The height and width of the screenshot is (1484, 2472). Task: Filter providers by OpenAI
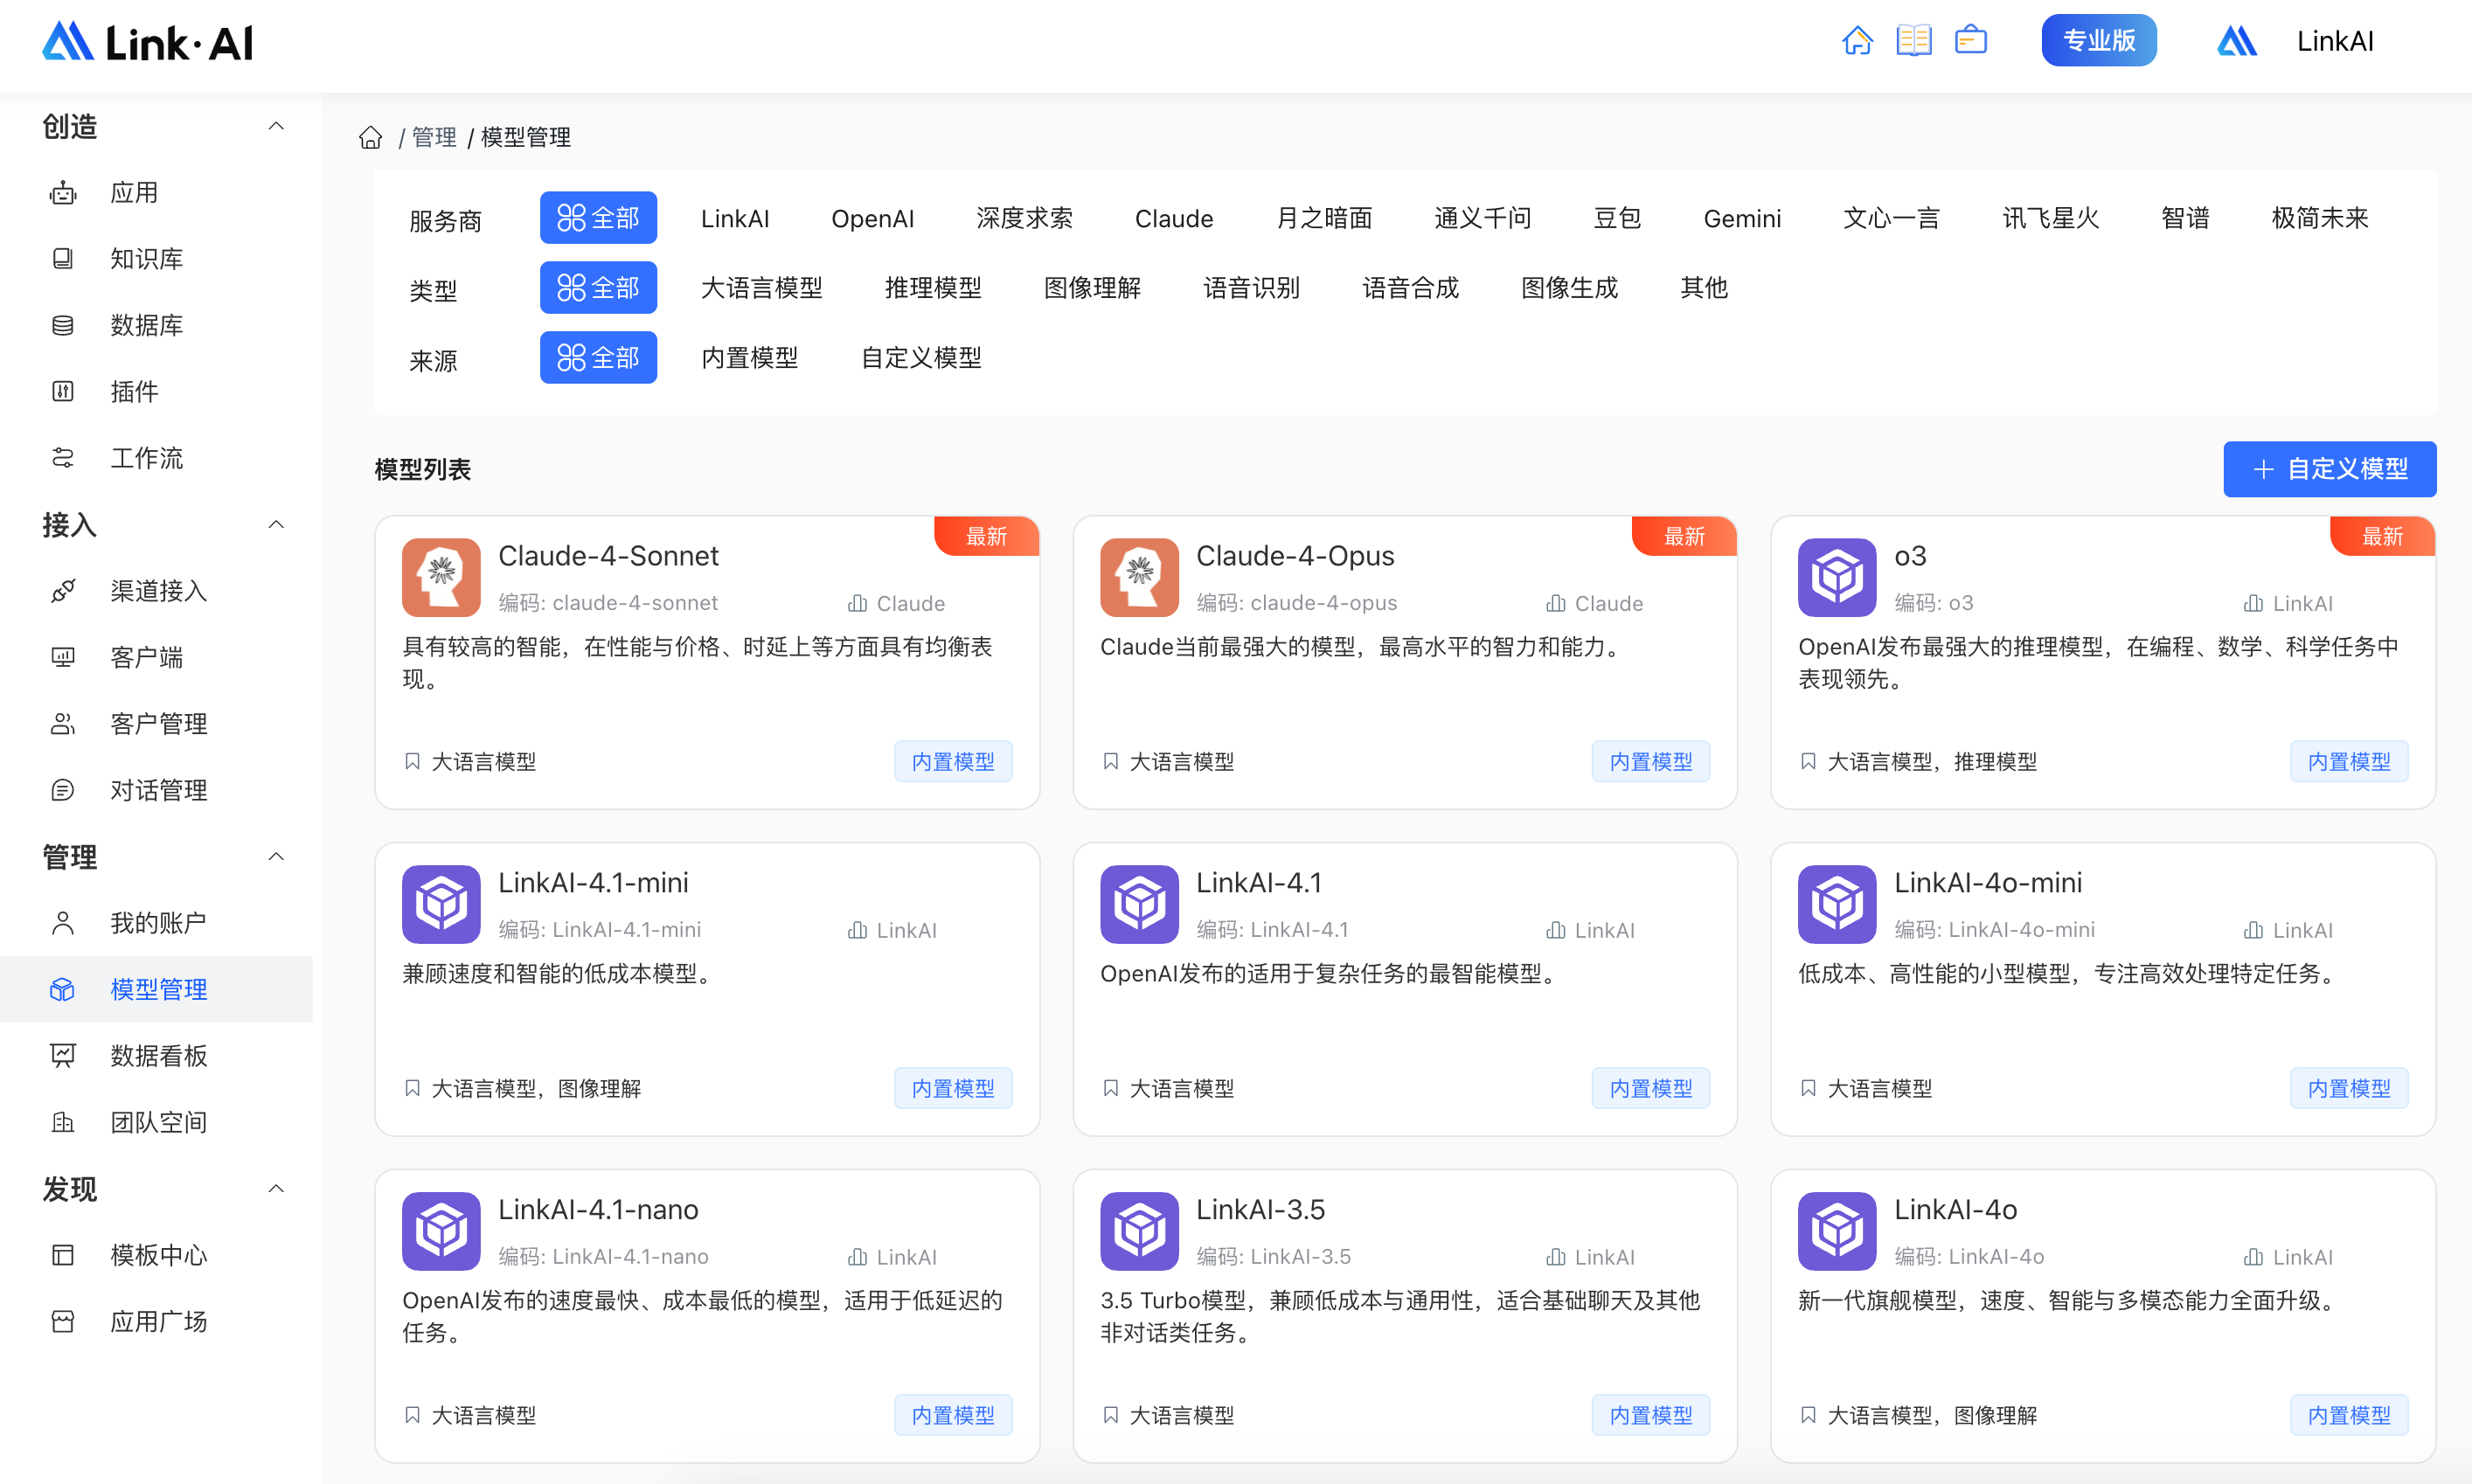click(872, 218)
